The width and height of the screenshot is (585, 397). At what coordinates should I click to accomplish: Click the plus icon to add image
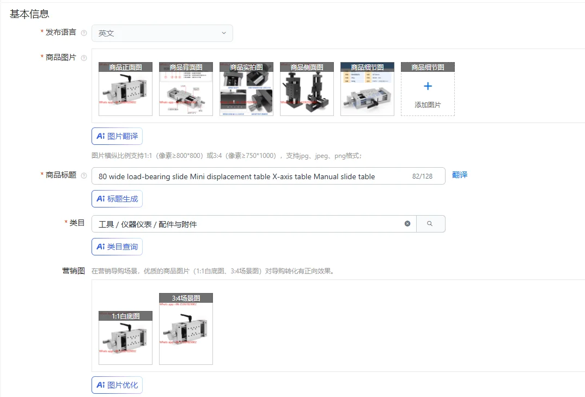click(428, 86)
